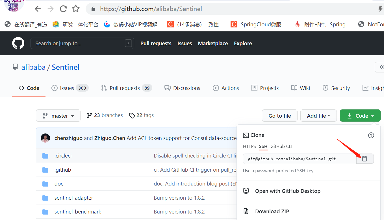This screenshot has height=220, width=384.
Task: Switch to the Security tab
Action: pos(336,88)
